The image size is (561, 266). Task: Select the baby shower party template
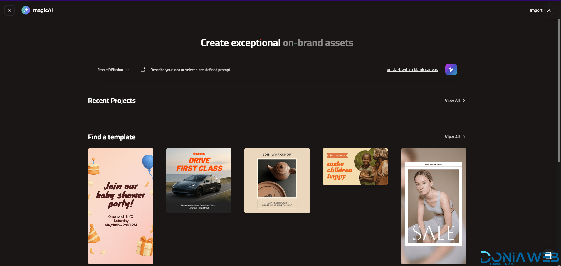pos(121,206)
